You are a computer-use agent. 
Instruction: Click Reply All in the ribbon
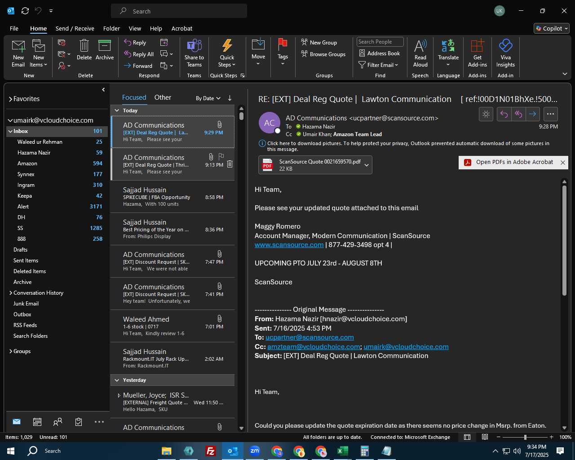[x=139, y=54]
